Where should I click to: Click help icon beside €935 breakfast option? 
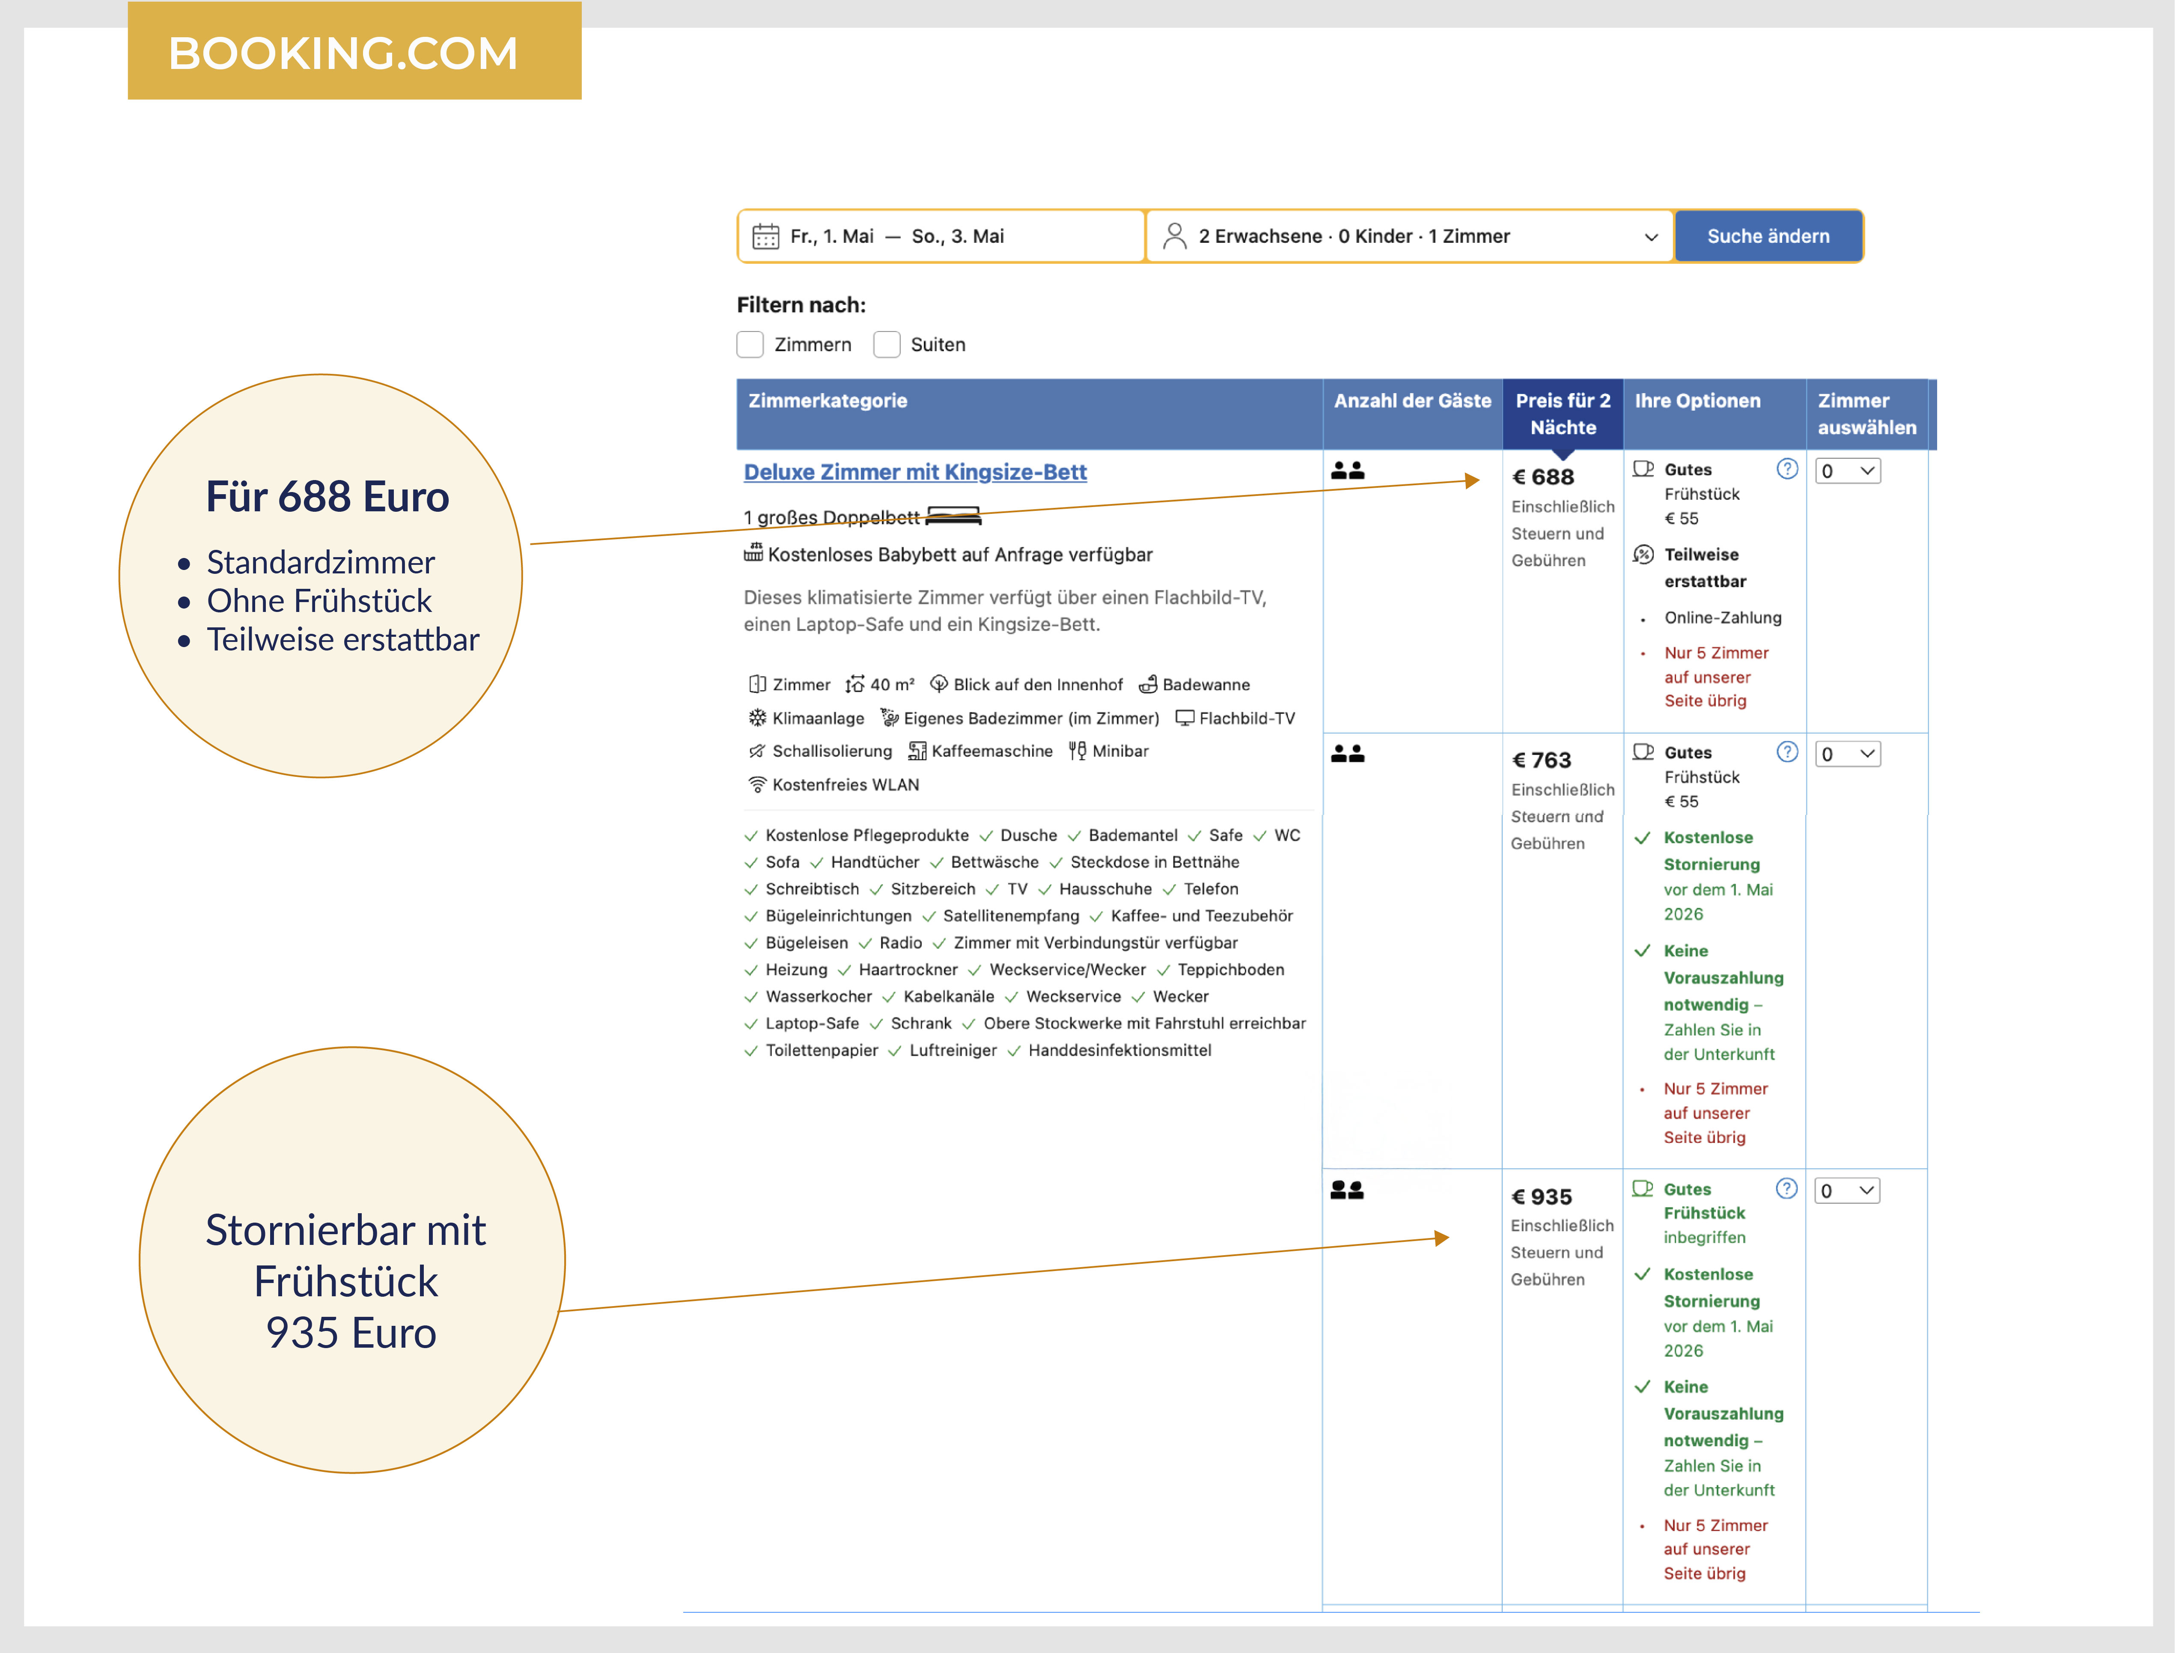[x=1786, y=1189]
